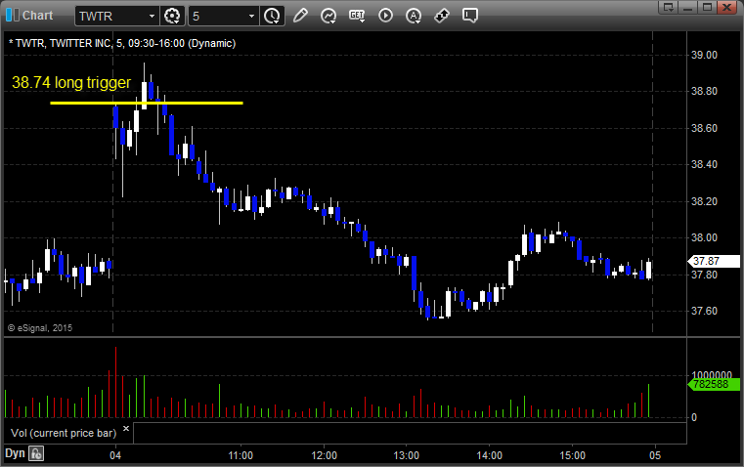The image size is (744, 467).
Task: Click the Vol (current price bar) label
Action: (x=61, y=431)
